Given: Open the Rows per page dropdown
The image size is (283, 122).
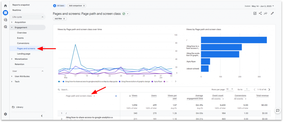Looking at the screenshot, I should tap(229, 89).
